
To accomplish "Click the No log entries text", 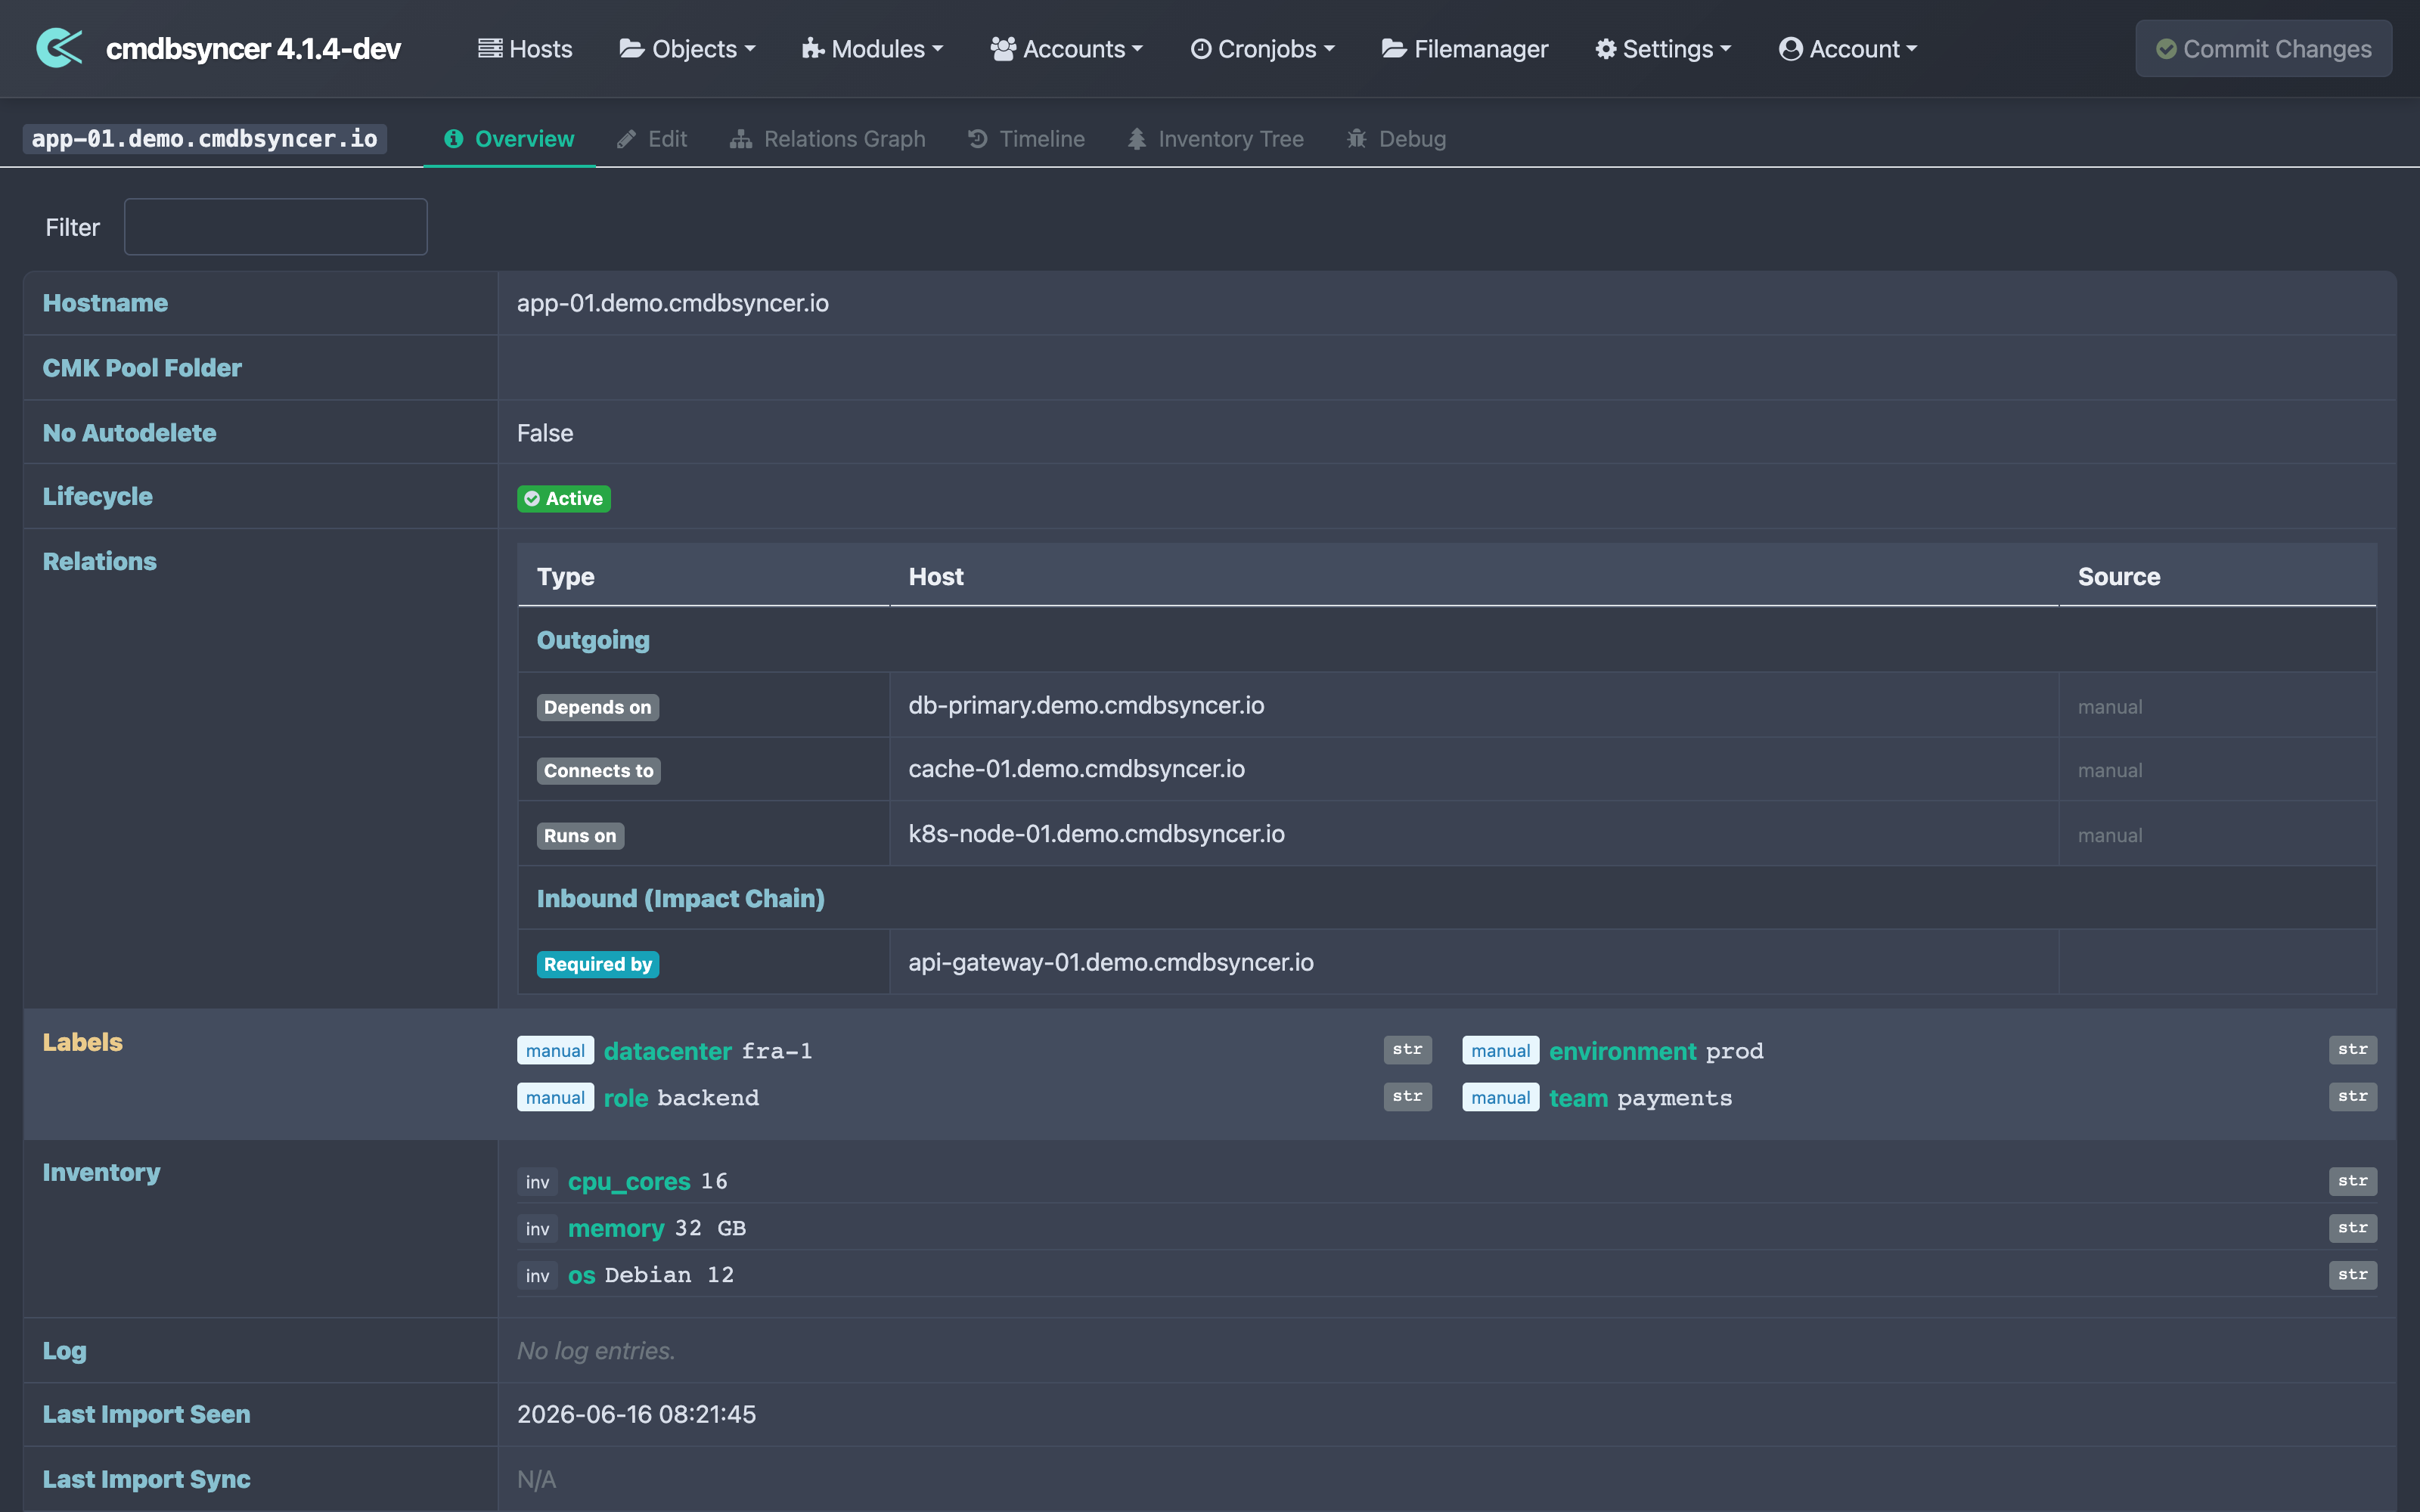I will (x=596, y=1351).
